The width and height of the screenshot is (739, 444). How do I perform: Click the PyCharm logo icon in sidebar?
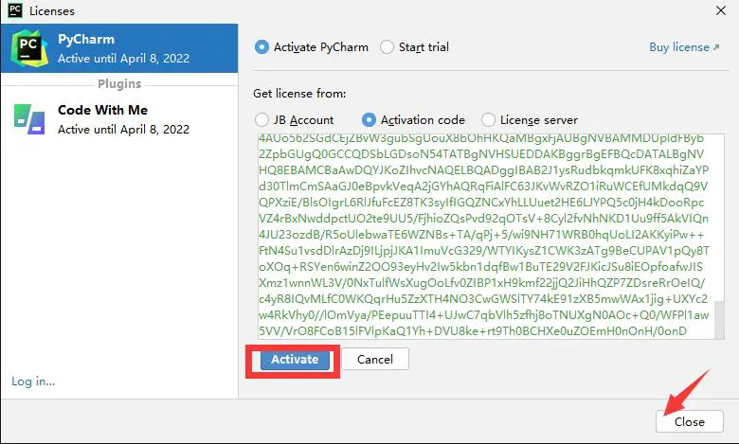pyautogui.click(x=28, y=46)
